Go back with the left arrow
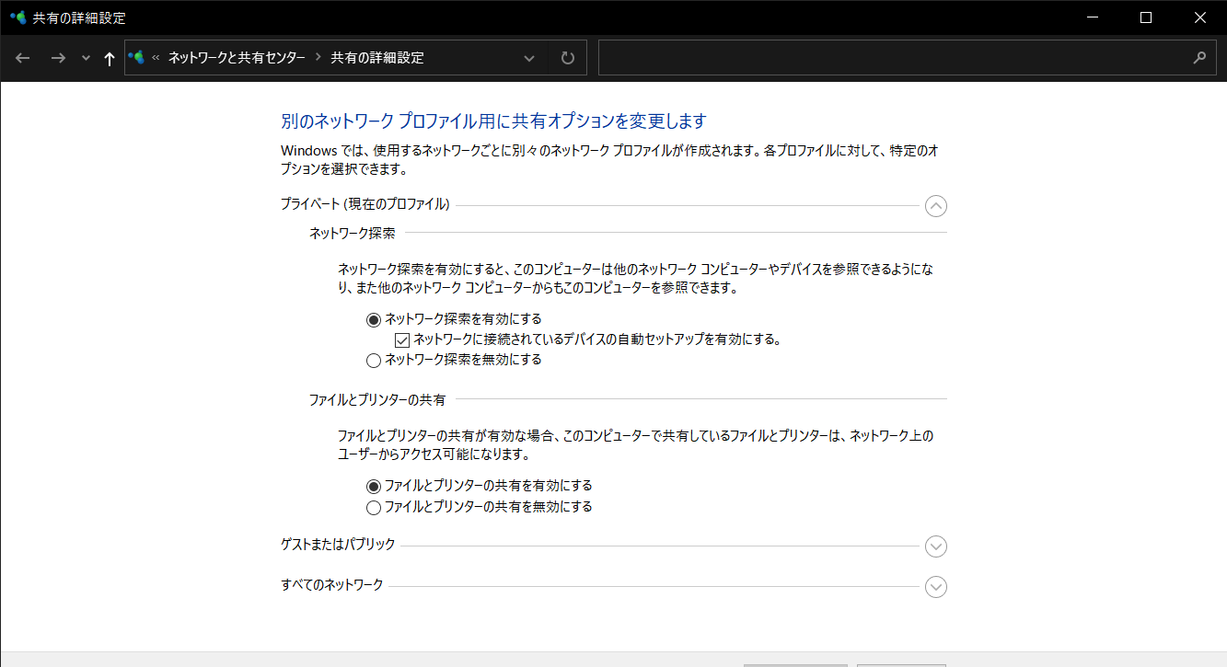Screen dimensions: 1227x667 [x=23, y=58]
